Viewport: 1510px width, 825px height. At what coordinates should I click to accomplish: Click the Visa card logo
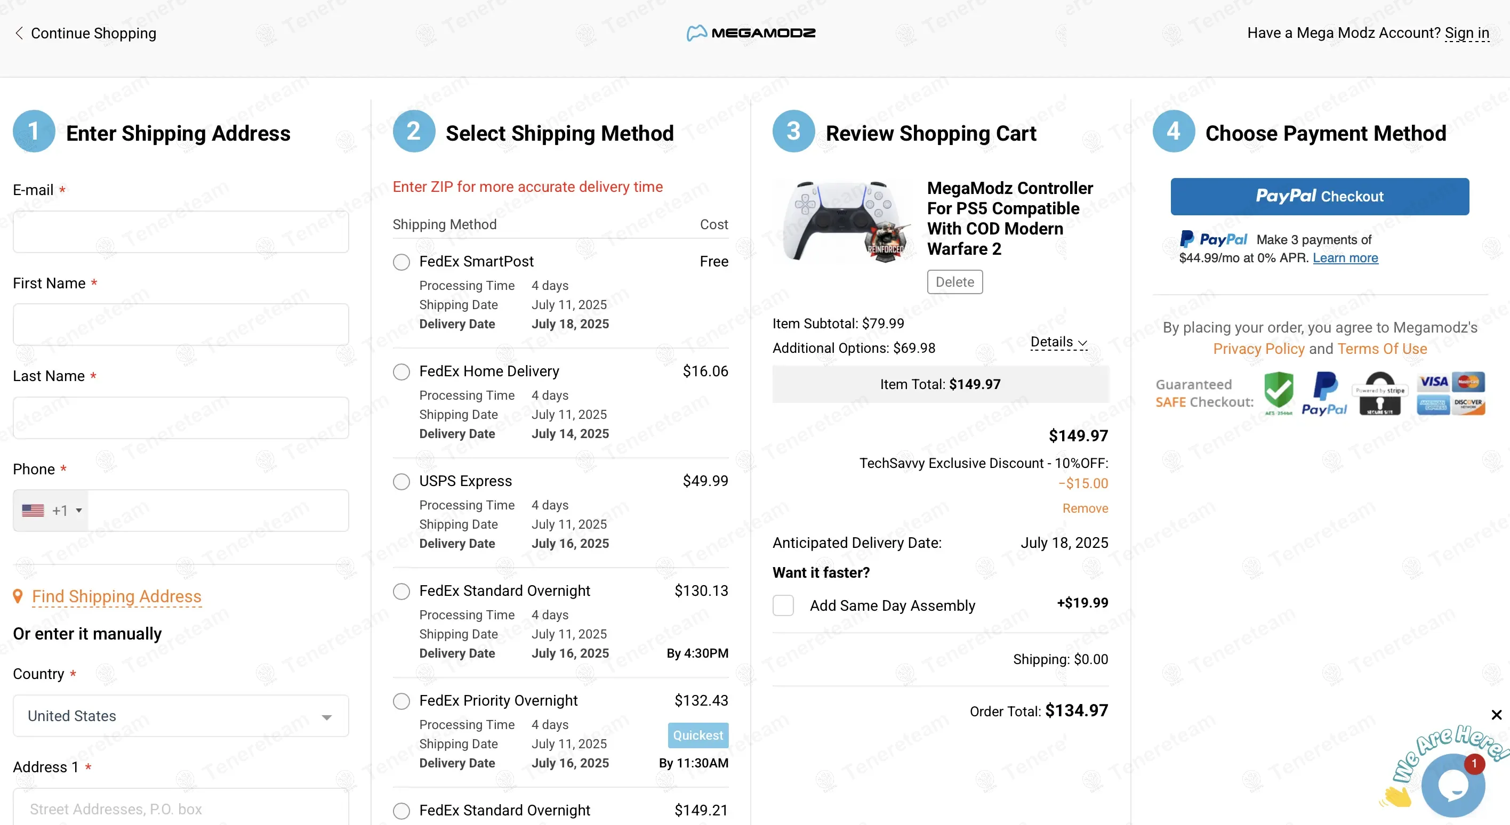[x=1433, y=382]
